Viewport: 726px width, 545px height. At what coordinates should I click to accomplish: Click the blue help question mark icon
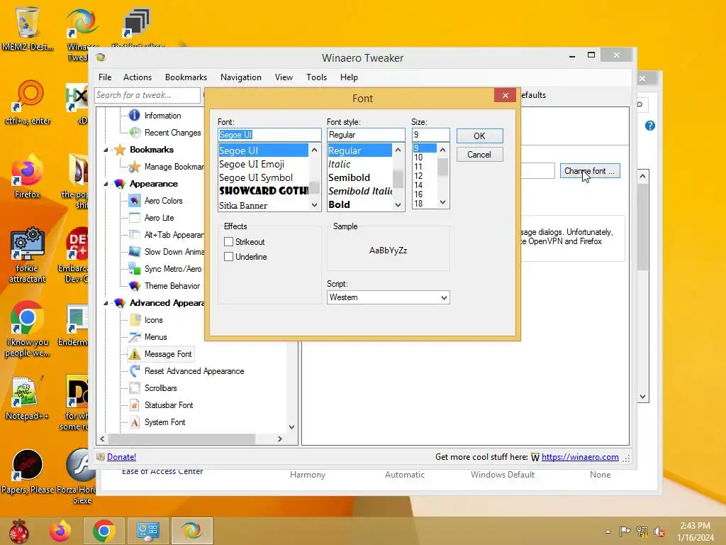[x=650, y=126]
